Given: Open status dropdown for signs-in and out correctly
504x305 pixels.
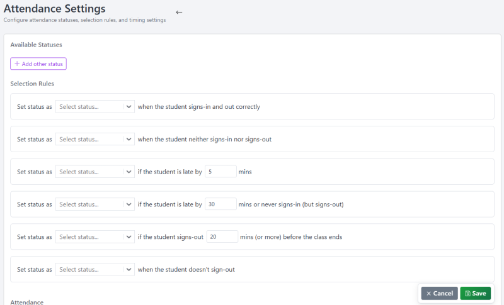Looking at the screenshot, I should [95, 106].
